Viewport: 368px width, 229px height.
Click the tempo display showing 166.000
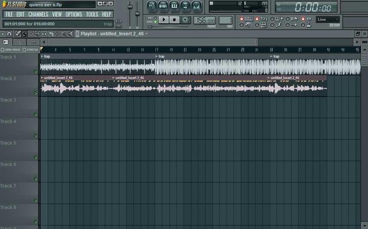point(205,20)
